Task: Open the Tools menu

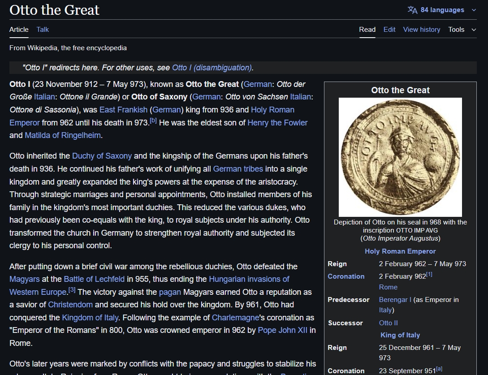Action: (x=462, y=30)
